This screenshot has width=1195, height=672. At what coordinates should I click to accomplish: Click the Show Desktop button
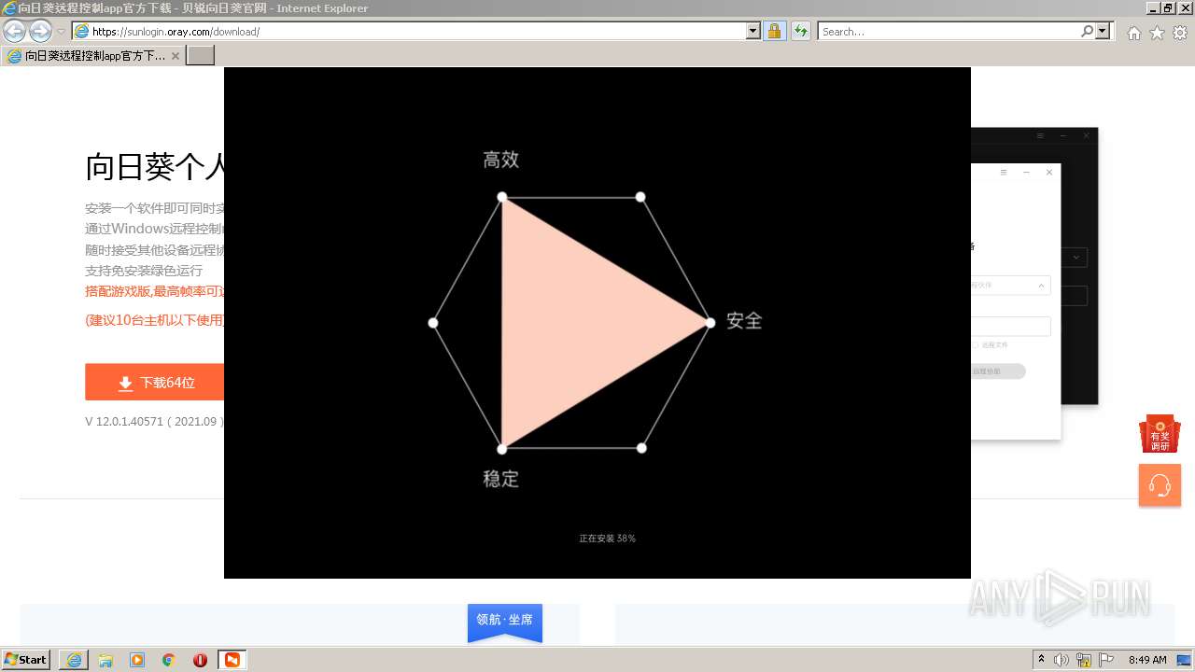tap(1185, 660)
